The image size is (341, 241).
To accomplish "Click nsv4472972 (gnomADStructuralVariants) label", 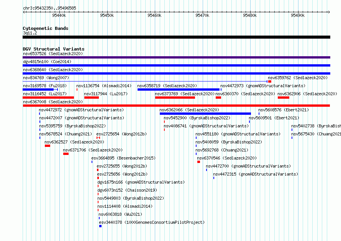I will [81, 110].
